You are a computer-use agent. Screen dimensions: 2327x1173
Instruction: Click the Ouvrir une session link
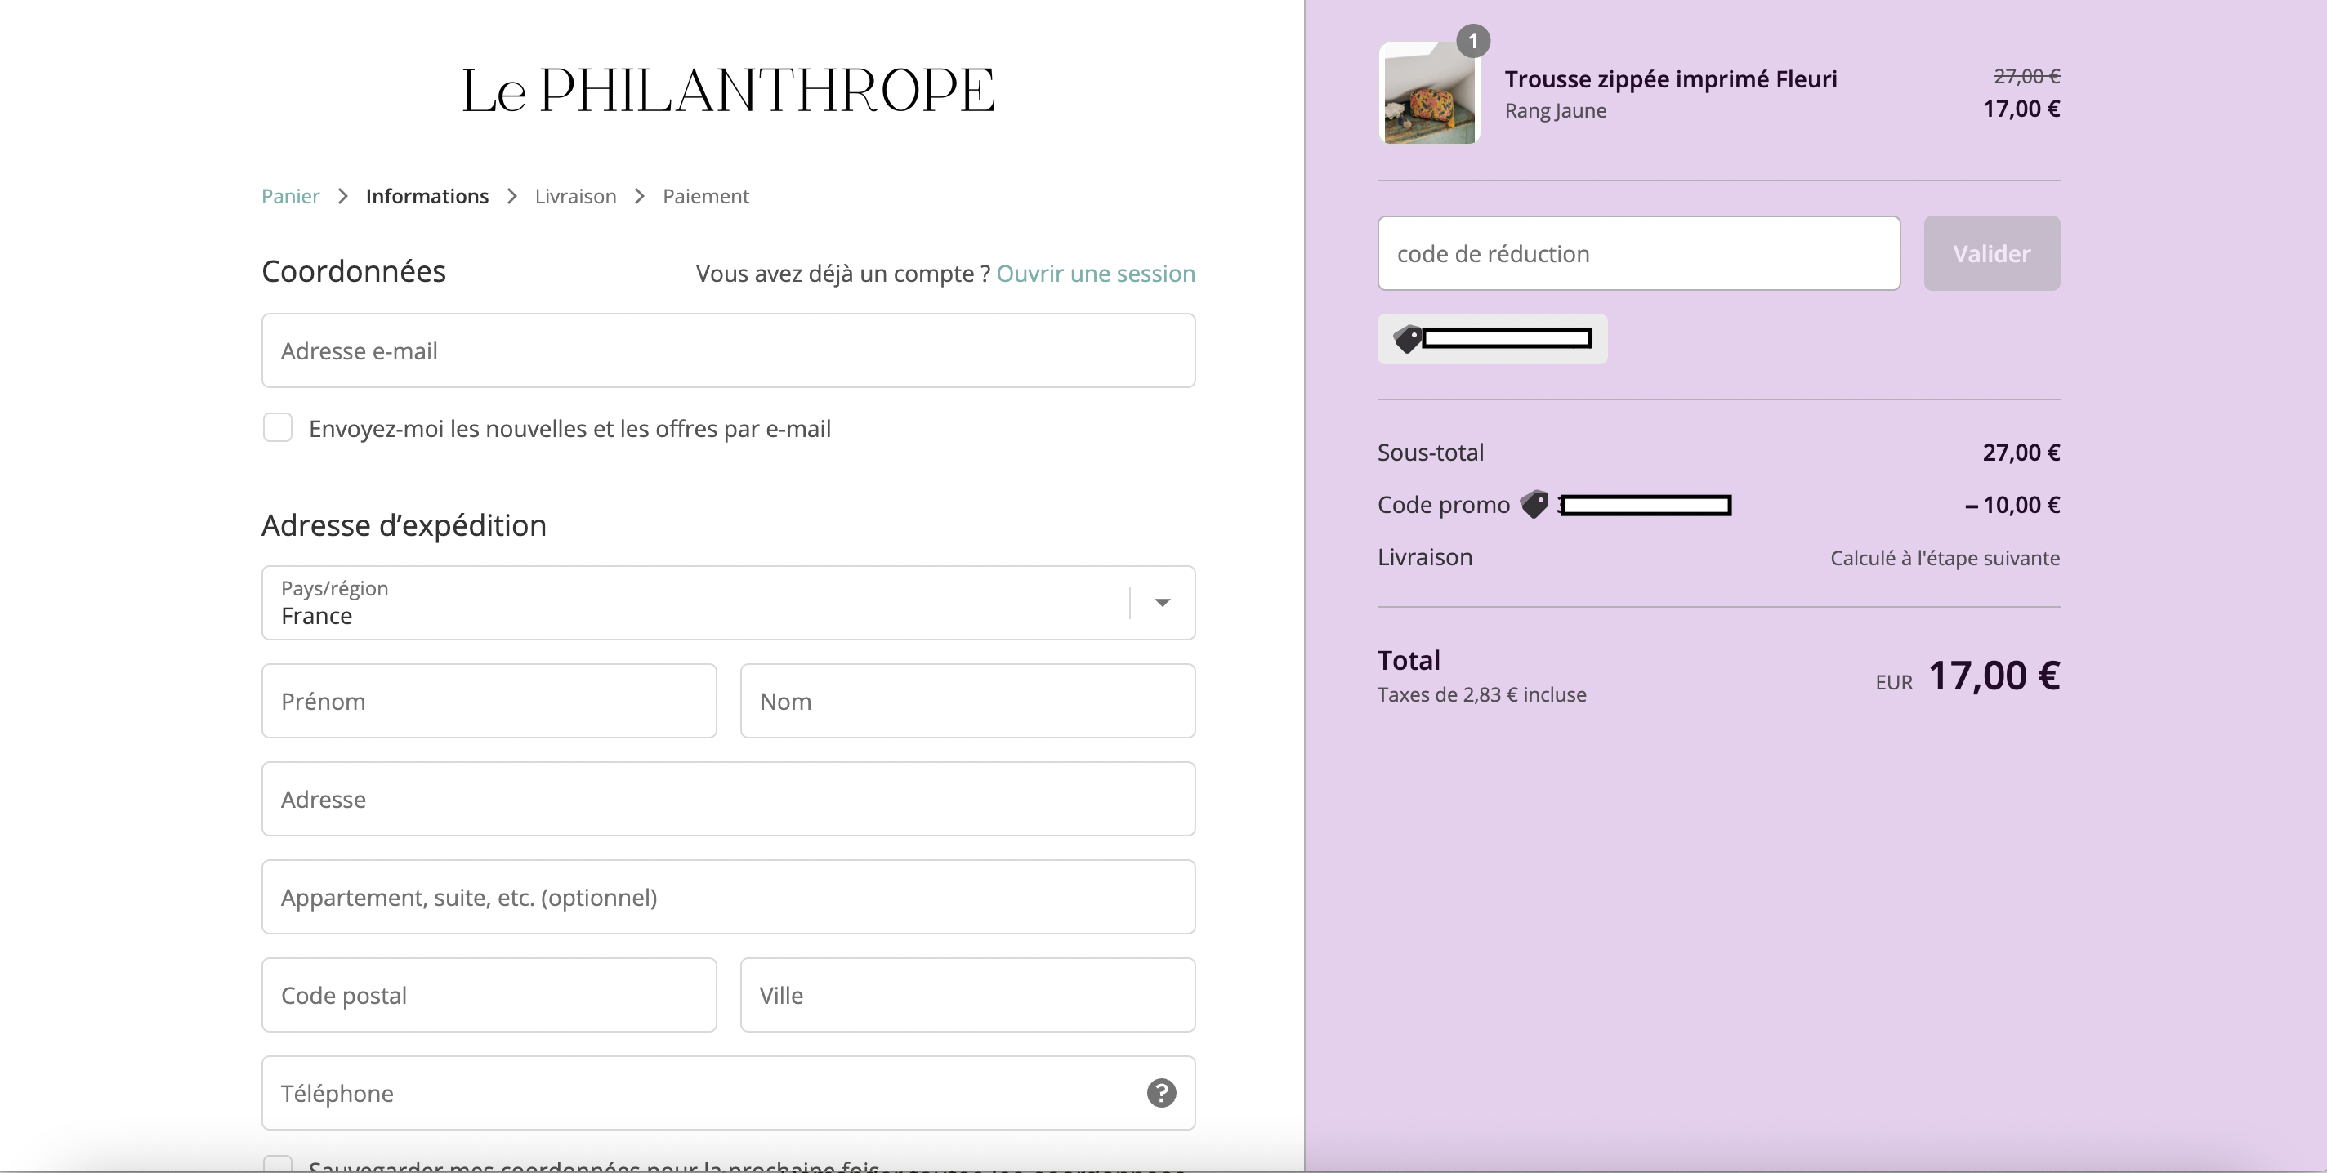click(x=1096, y=274)
